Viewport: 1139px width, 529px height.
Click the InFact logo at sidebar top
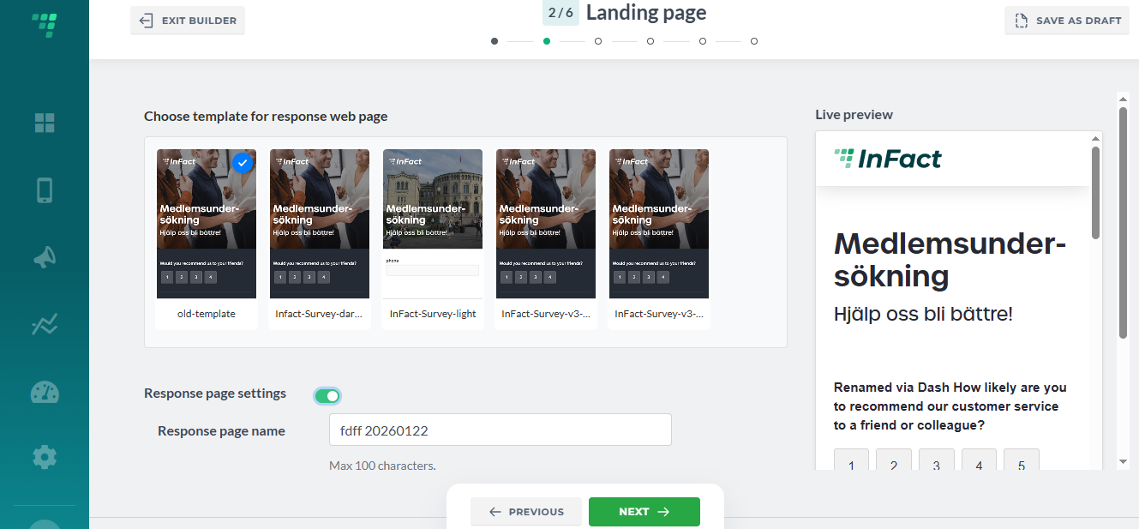tap(45, 25)
